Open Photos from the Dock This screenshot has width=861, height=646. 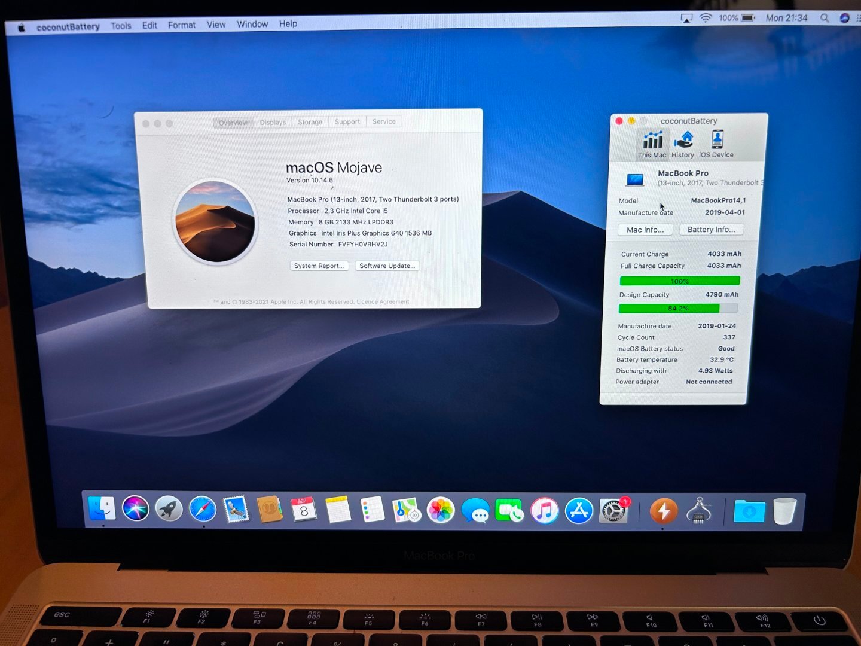[x=441, y=511]
